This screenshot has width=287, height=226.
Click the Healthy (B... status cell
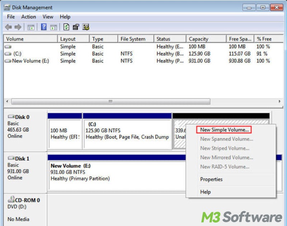[x=170, y=54]
